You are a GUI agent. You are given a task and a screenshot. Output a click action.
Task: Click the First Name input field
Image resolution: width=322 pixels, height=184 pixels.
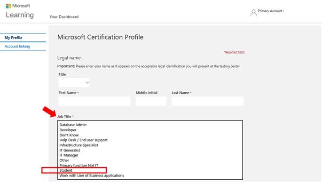point(94,101)
